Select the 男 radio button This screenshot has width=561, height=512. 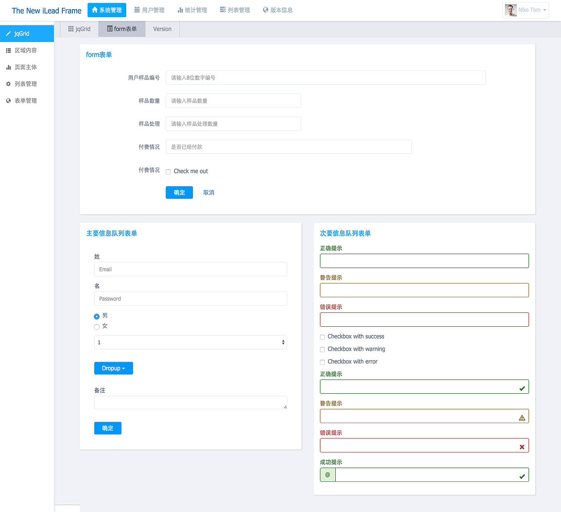coord(97,316)
